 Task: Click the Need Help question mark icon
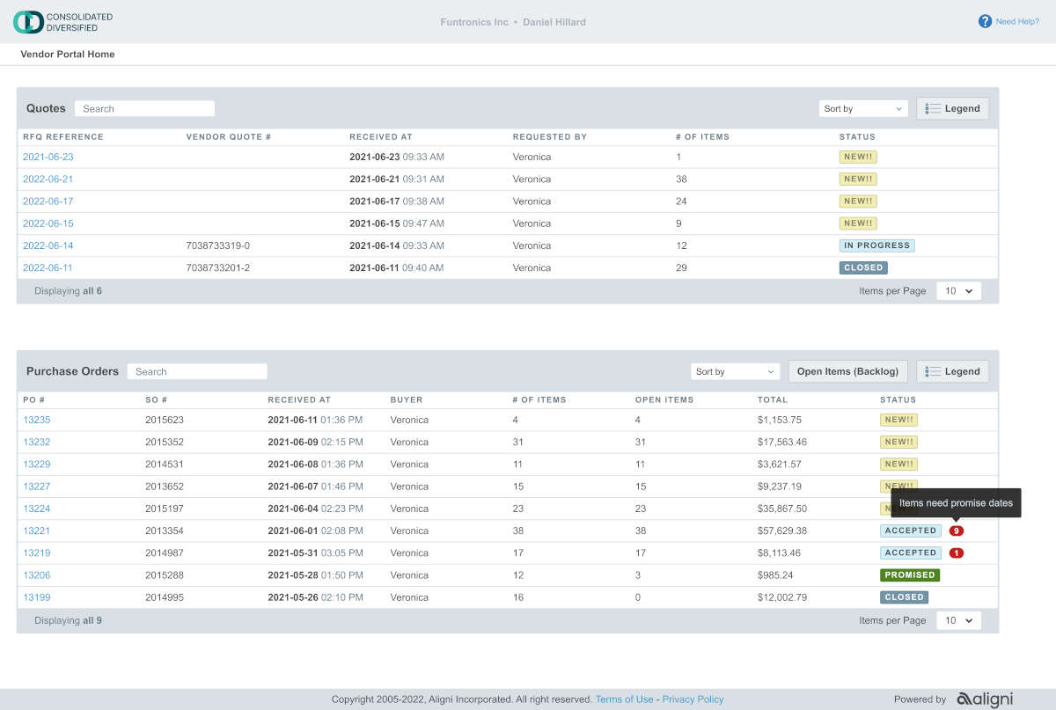tap(985, 21)
